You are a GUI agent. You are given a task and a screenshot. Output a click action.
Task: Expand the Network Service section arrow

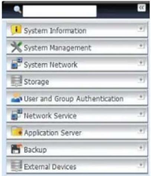point(141,114)
